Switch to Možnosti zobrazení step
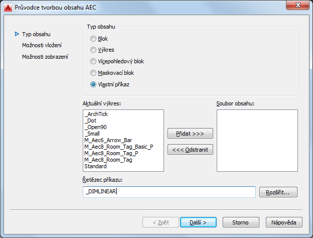The height and width of the screenshot is (238, 313). tap(45, 57)
